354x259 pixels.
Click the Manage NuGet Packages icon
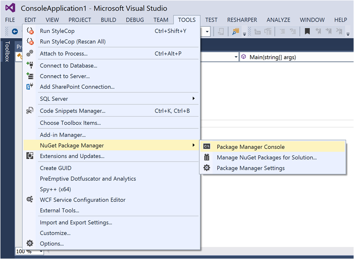point(207,157)
